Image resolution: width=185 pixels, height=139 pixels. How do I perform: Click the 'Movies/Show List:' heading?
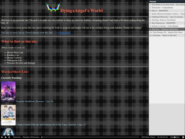pyautogui.click(x=15, y=72)
